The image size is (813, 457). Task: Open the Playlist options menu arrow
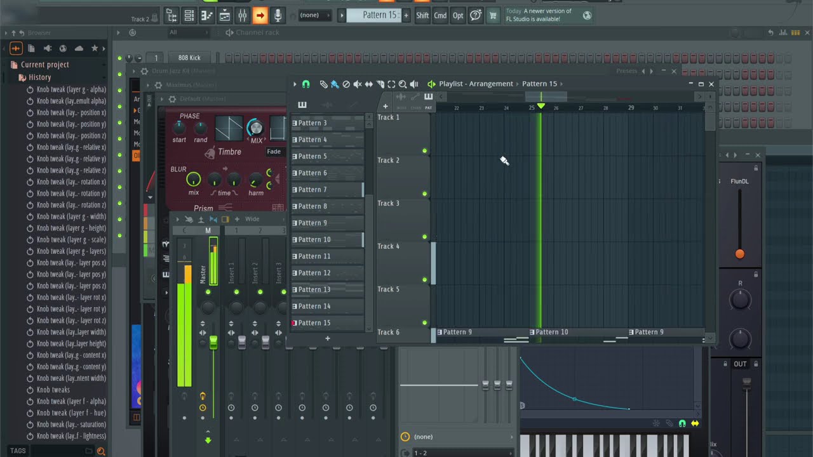295,84
